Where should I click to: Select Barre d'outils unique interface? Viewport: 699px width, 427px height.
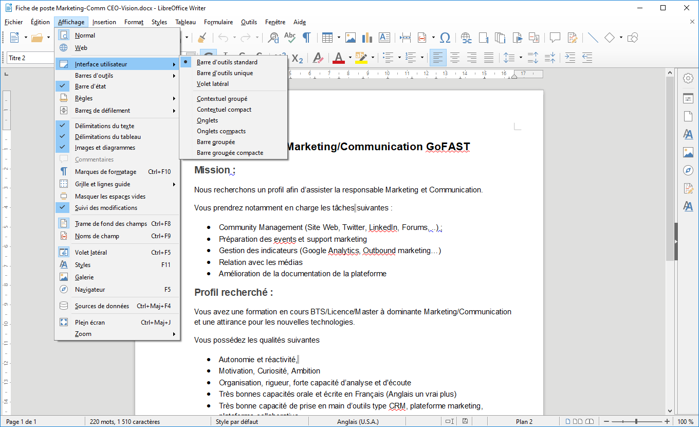(x=225, y=73)
